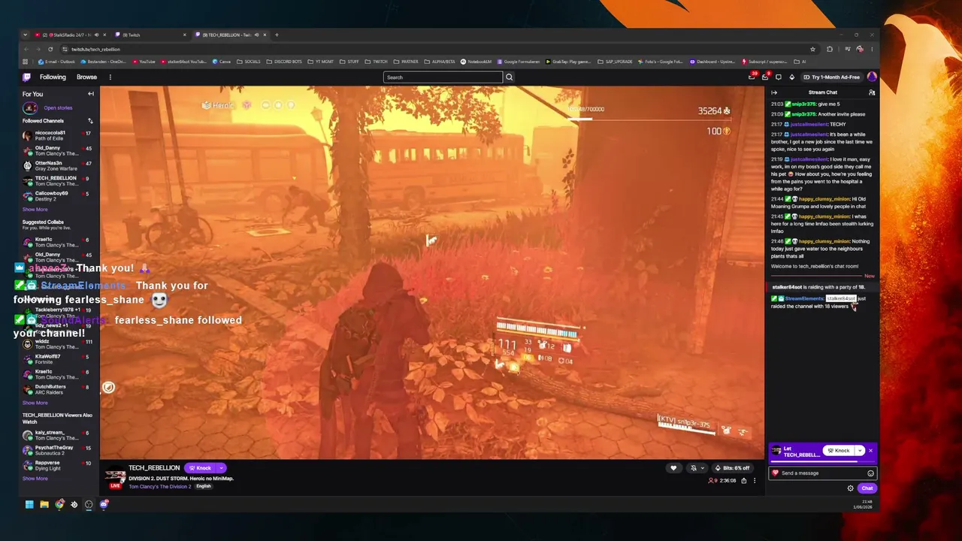Open Rapeverse channel in the sidebar
Image resolution: width=962 pixels, height=541 pixels.
[x=57, y=465]
